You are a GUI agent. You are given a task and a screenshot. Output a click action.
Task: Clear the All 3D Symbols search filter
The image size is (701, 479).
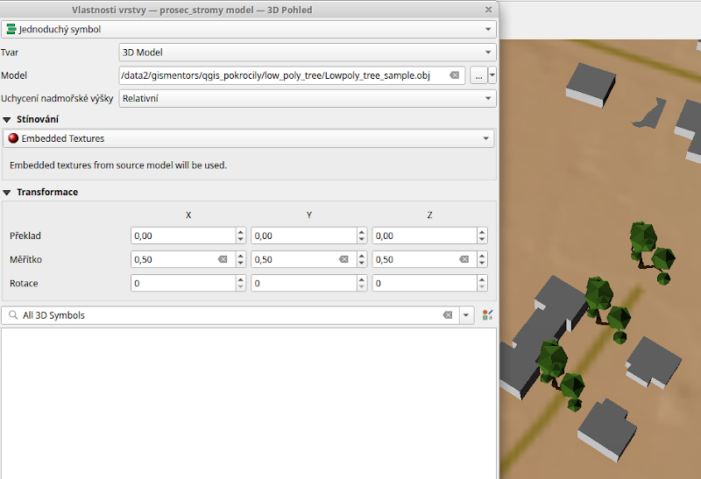(x=448, y=315)
